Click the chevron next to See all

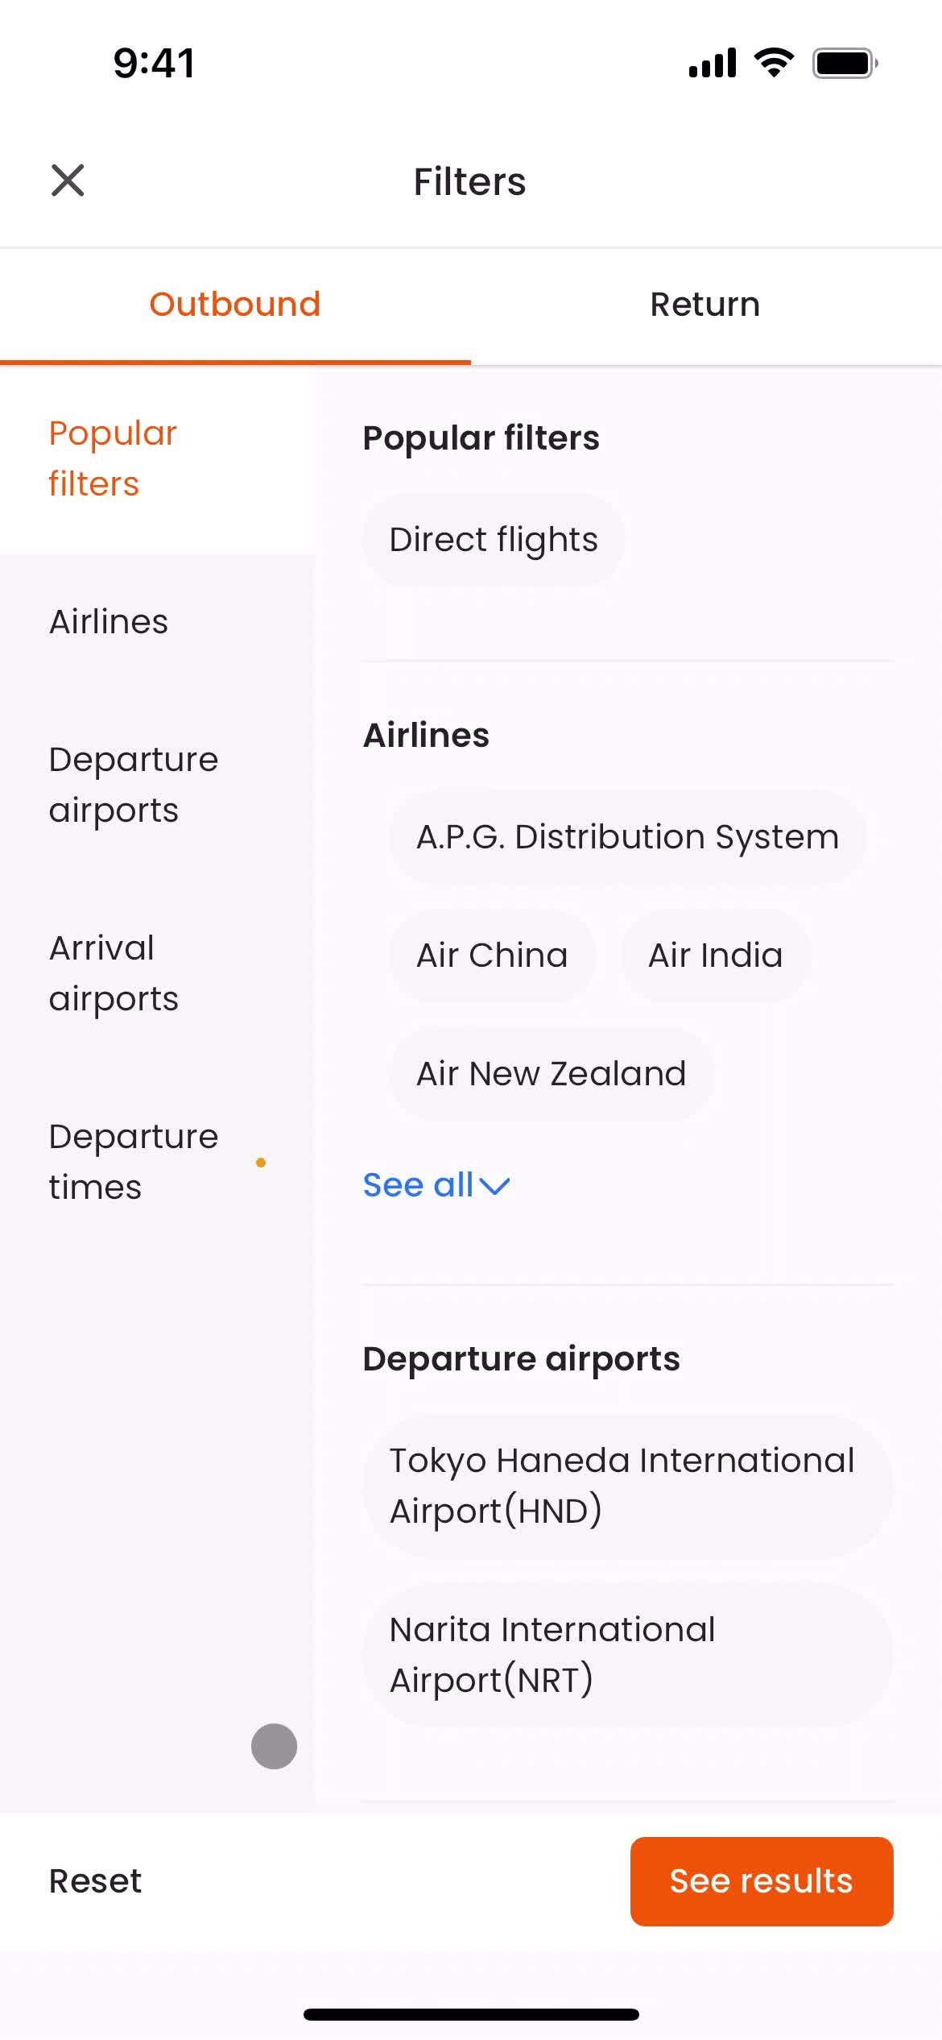coord(494,1186)
